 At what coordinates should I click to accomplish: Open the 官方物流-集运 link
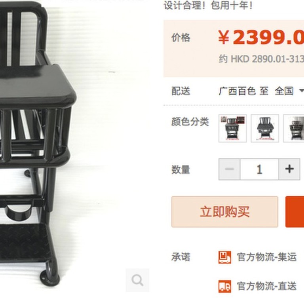pos(267,257)
